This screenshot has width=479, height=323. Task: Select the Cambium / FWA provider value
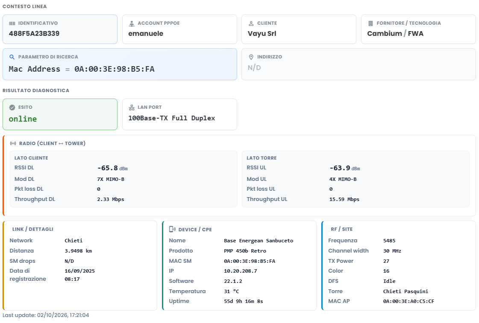[x=395, y=34]
